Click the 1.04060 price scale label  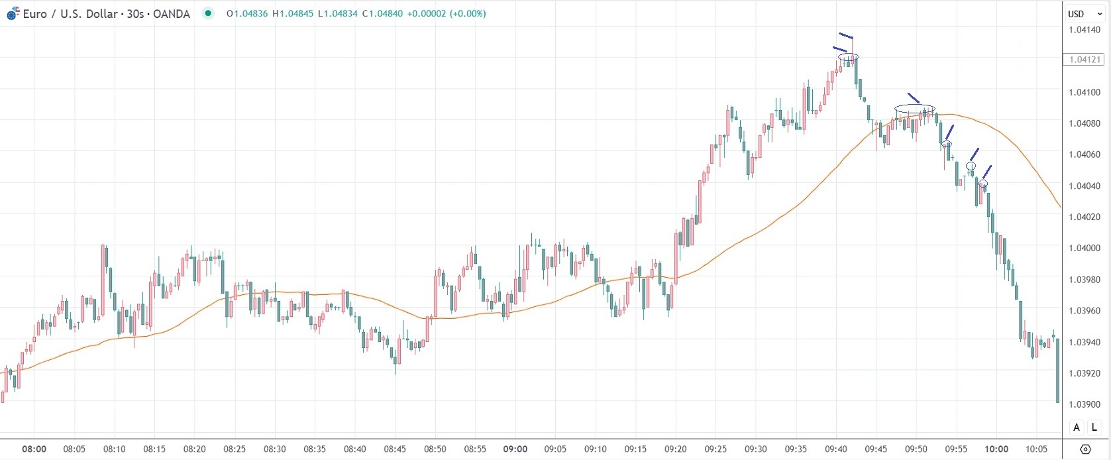[x=1085, y=154]
